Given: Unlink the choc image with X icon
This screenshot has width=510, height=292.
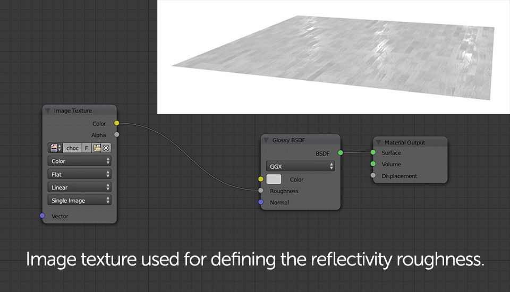Looking at the screenshot, I should point(106,148).
